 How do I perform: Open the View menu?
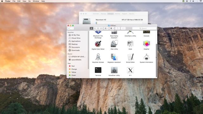coord(24,1)
